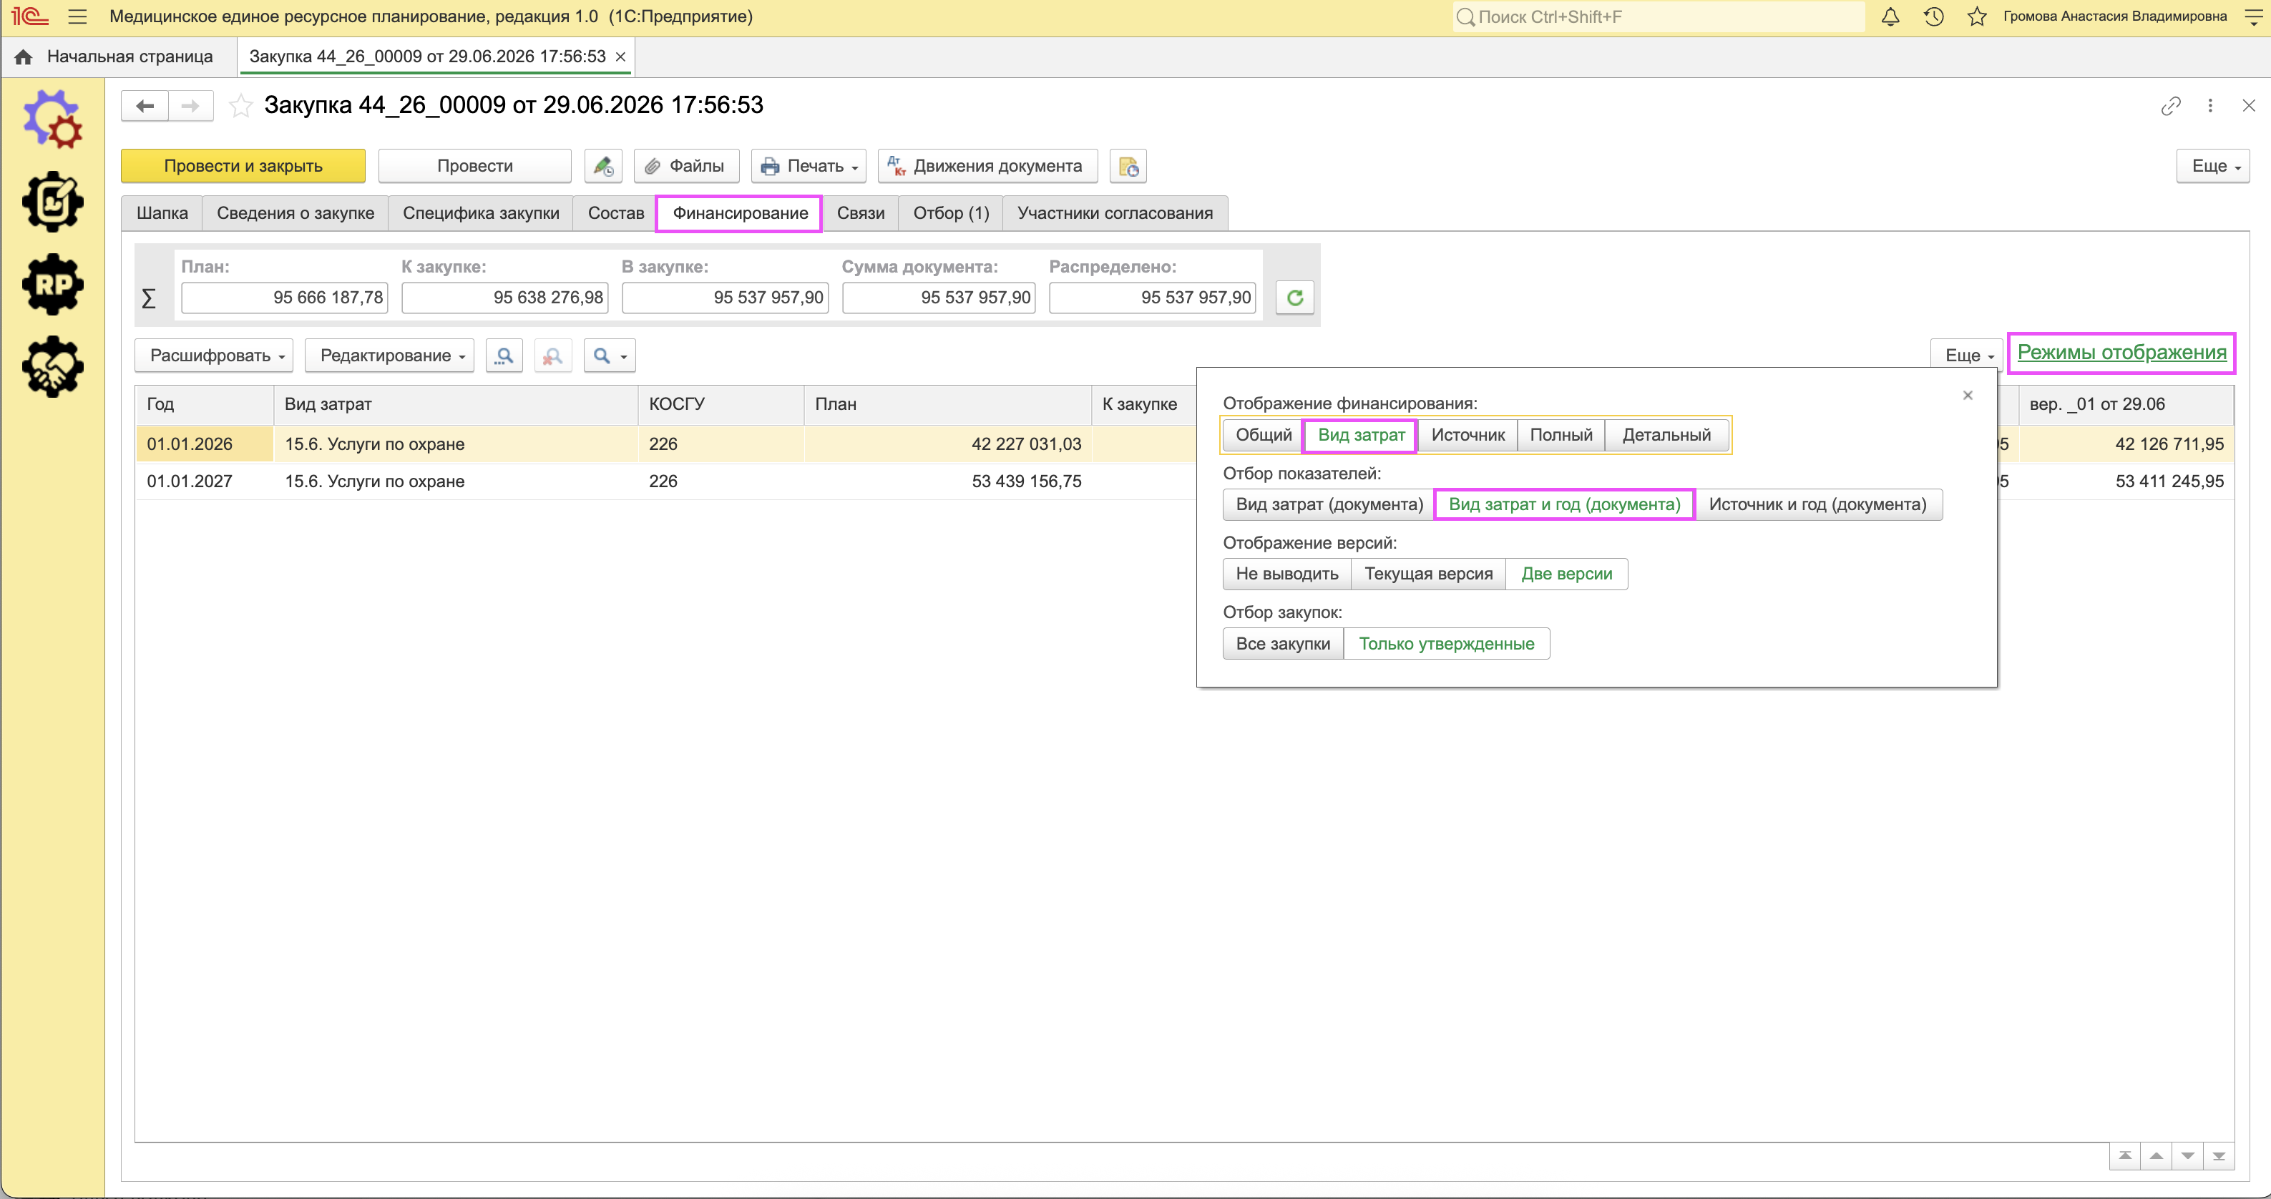The image size is (2271, 1199).
Task: Open the RP gear section in sidebar
Action: (53, 284)
